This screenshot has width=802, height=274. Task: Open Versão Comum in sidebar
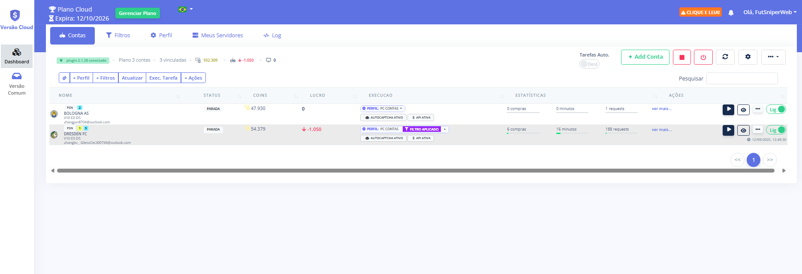point(17,83)
